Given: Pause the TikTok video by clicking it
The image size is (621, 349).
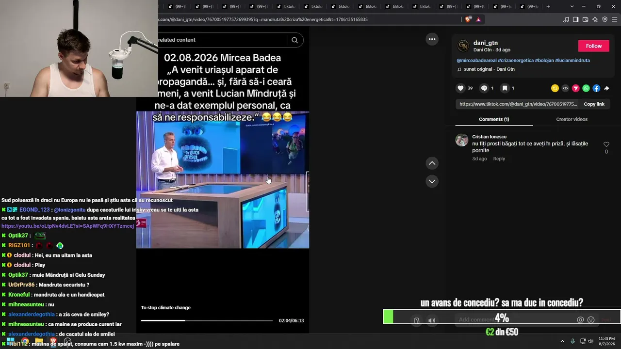Looking at the screenshot, I should 222,180.
